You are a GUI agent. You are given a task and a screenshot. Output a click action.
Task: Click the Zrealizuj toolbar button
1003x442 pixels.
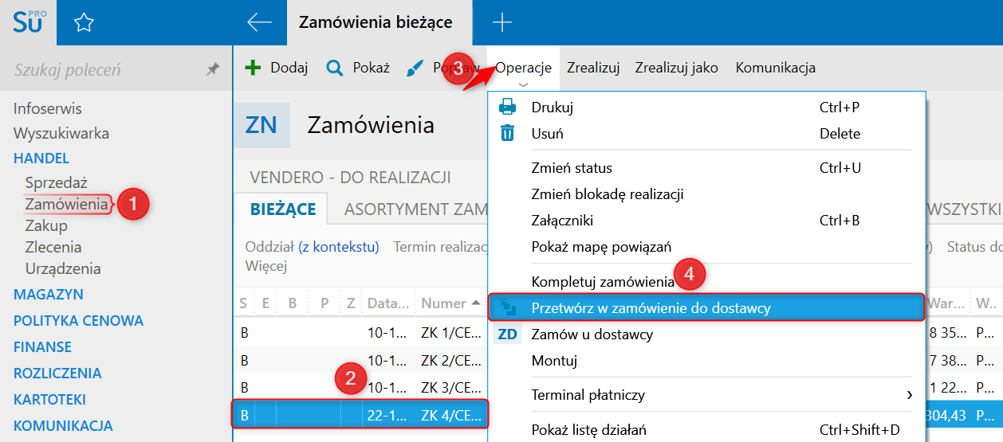pyautogui.click(x=593, y=68)
